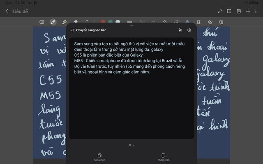Viewport: 263px width, 164px height.
Task: Open the reading mode book icon
Action: [229, 11]
